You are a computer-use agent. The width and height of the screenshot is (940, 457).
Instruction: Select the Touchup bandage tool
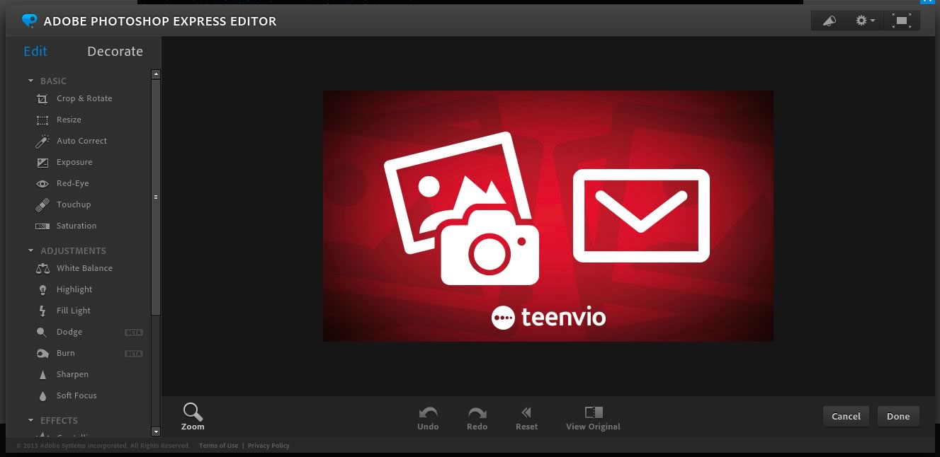[73, 204]
